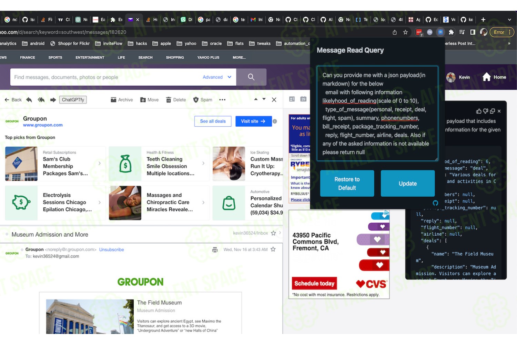Go back to the message list
This screenshot has height=345, width=517.
13,100
